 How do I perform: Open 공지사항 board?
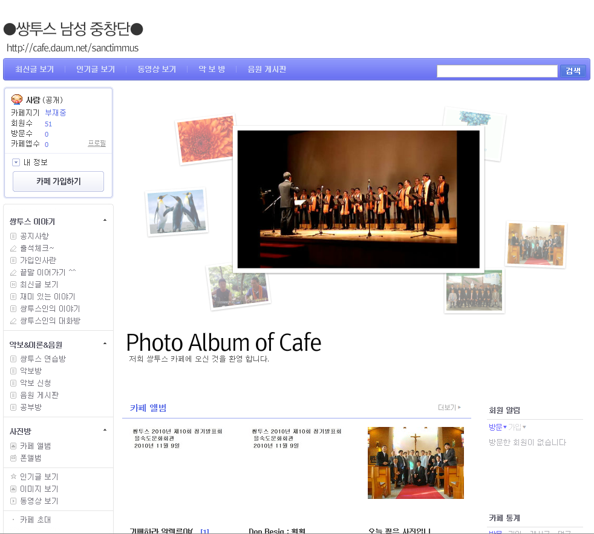34,236
